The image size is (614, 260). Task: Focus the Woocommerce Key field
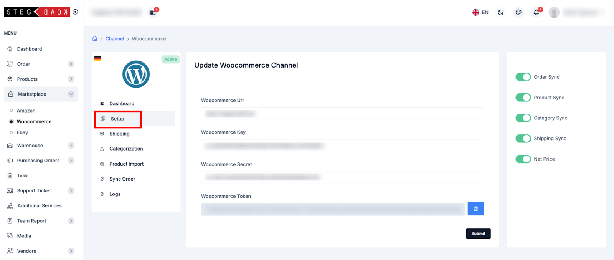coord(342,146)
